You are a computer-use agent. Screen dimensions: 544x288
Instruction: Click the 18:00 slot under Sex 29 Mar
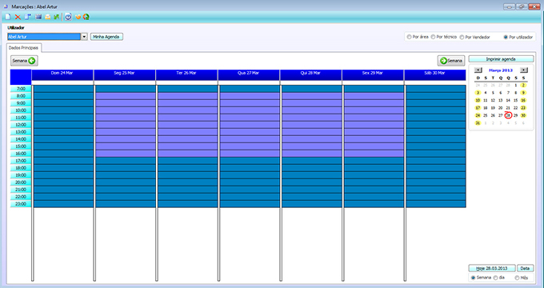(x=374, y=168)
